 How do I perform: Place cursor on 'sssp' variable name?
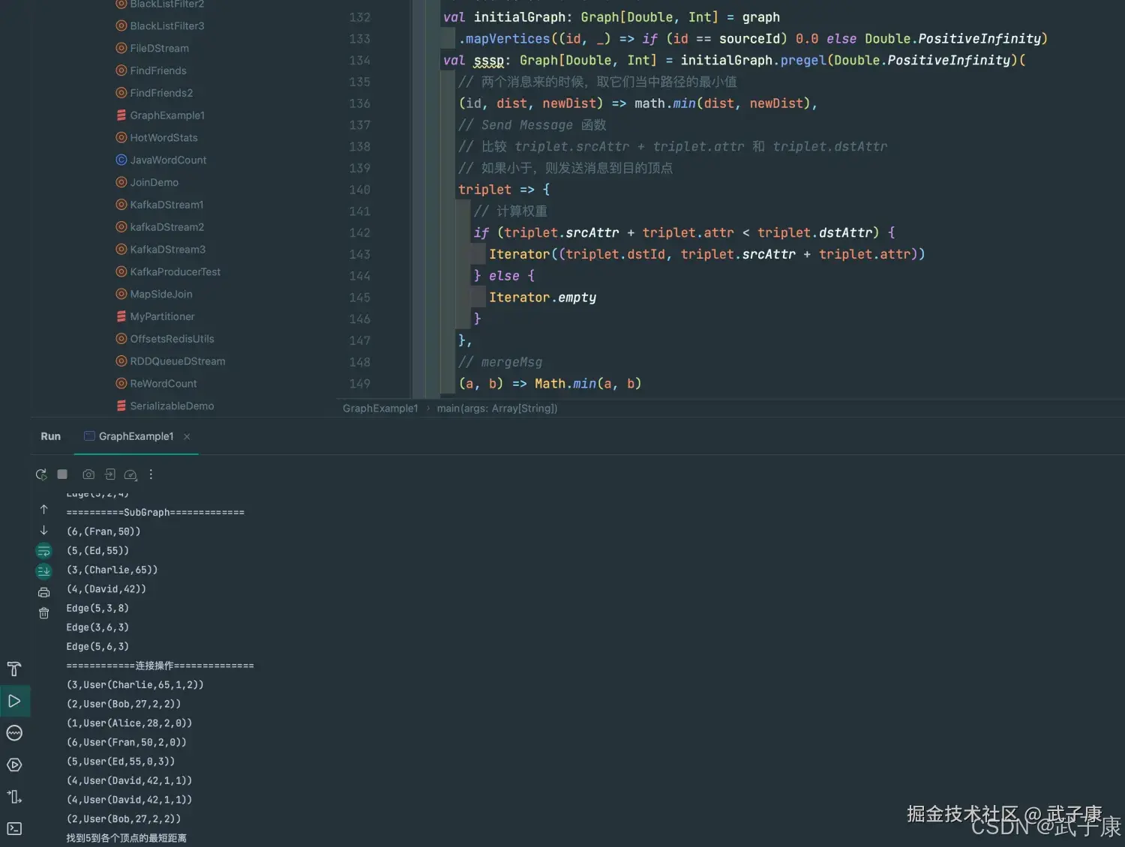click(x=488, y=60)
